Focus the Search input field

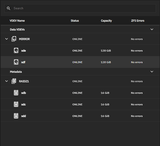[x=80, y=8]
